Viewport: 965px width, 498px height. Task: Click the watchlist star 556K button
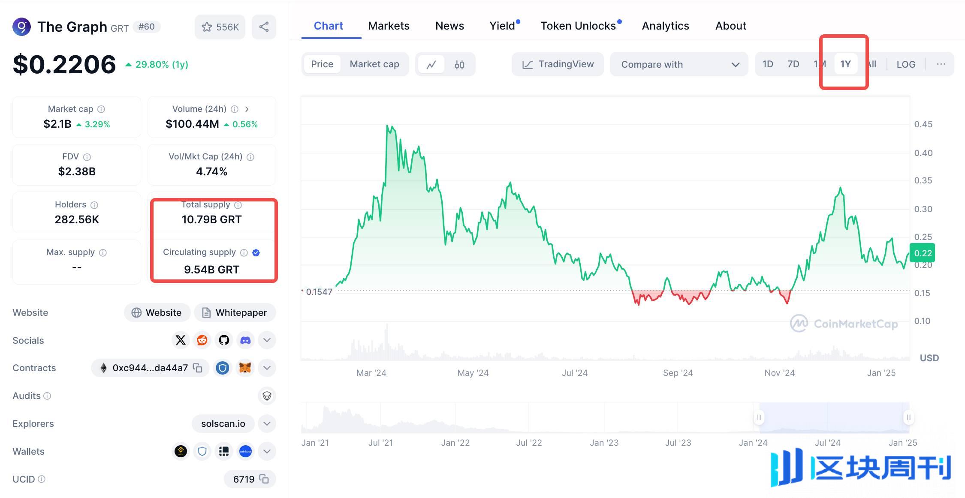[x=220, y=27]
